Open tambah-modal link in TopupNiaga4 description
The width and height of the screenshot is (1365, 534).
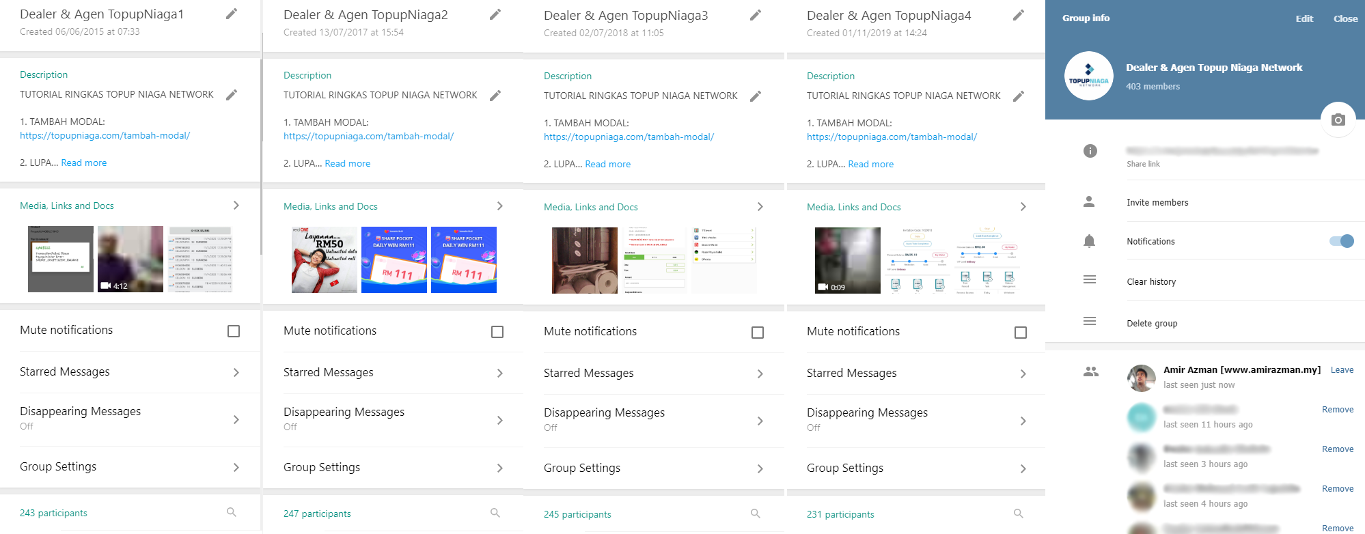pyautogui.click(x=892, y=137)
